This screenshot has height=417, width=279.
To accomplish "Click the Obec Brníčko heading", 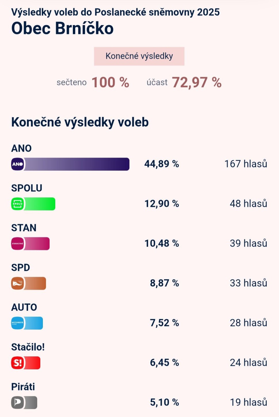I will pos(62,28).
